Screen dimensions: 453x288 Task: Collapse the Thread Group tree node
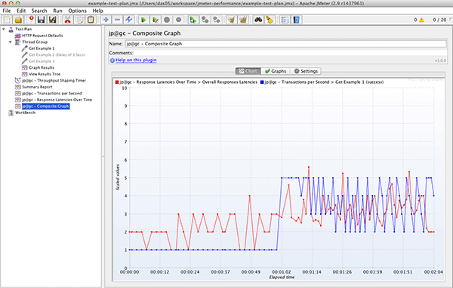point(11,42)
